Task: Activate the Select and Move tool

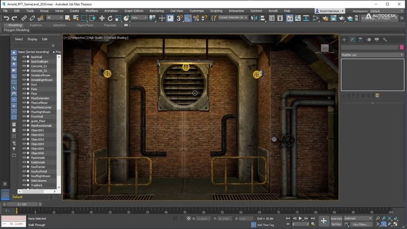Action: click(x=102, y=18)
